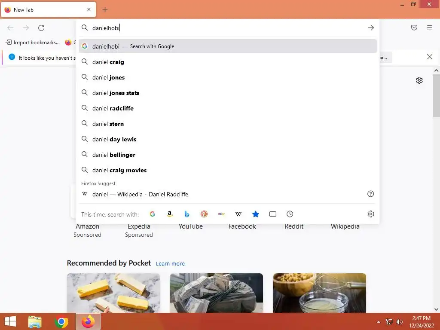This screenshot has height=330, width=440.
Task: Open the taskbar clock showing 2:47 PM
Action: 421,322
